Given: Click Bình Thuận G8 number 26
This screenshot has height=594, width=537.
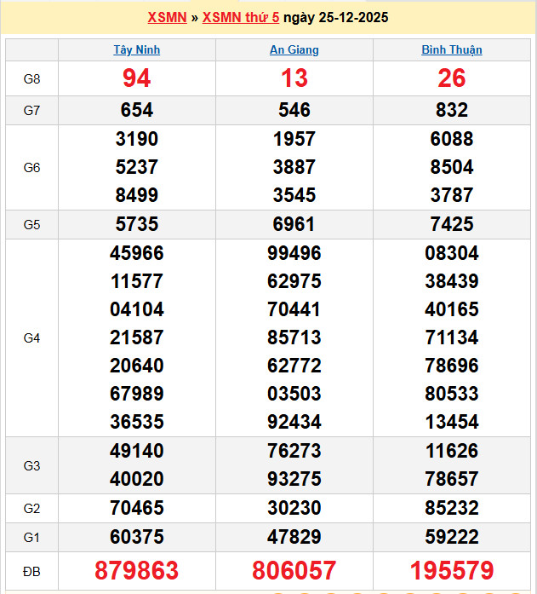Looking at the screenshot, I should coord(451,78).
